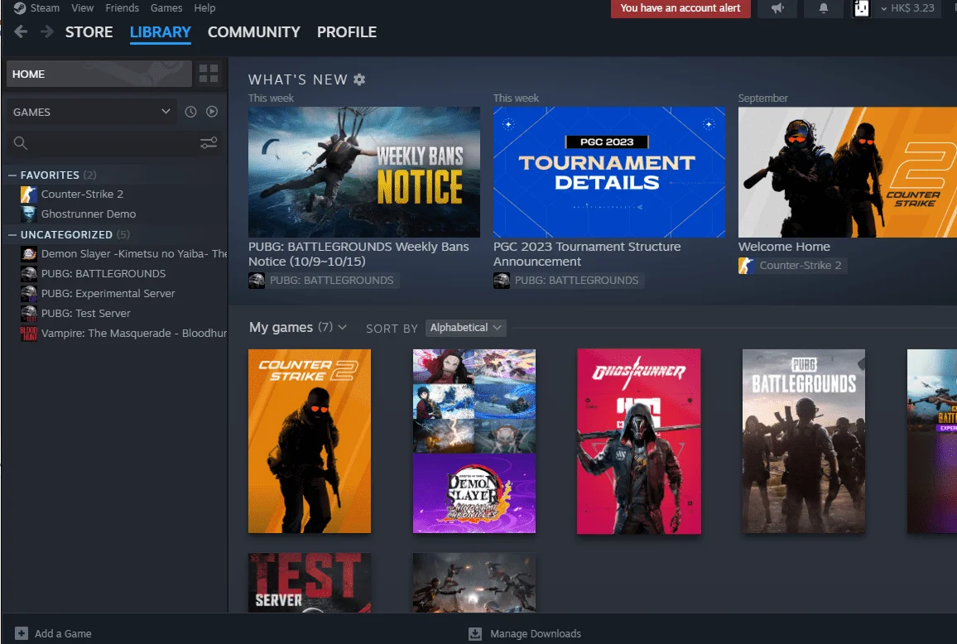
Task: Select PUBG Test Server game cover
Action: click(310, 583)
